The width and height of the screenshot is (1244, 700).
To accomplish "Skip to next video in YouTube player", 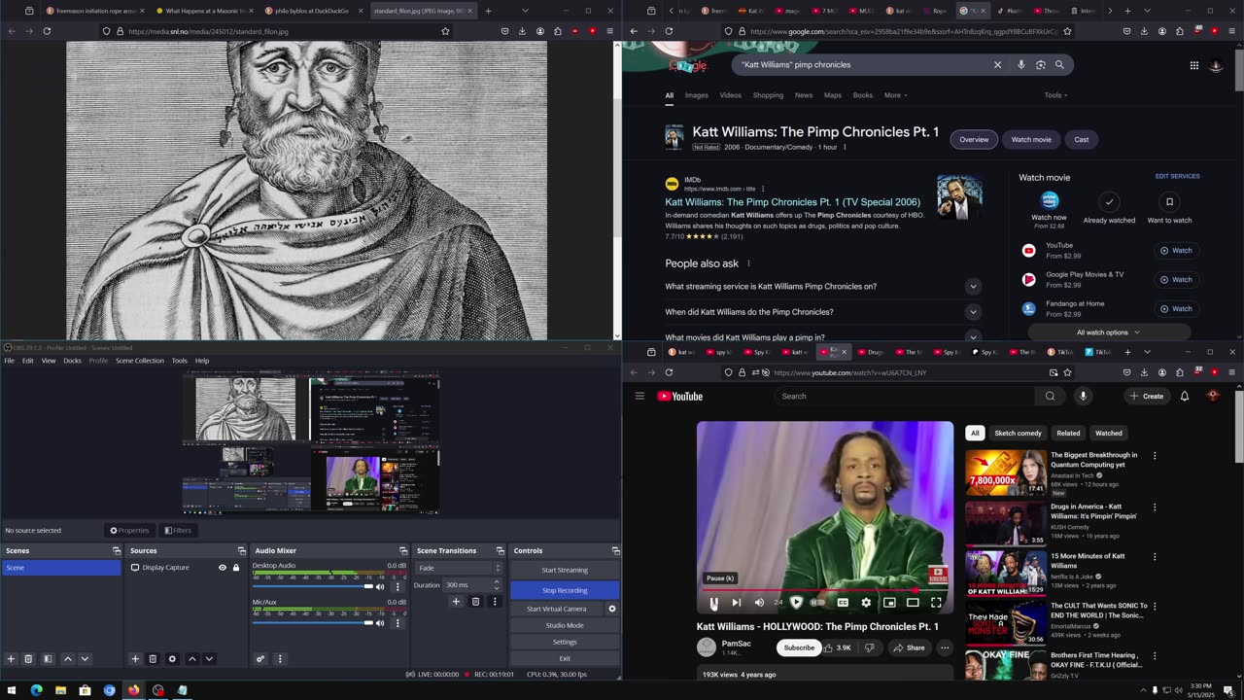I will click(x=737, y=603).
